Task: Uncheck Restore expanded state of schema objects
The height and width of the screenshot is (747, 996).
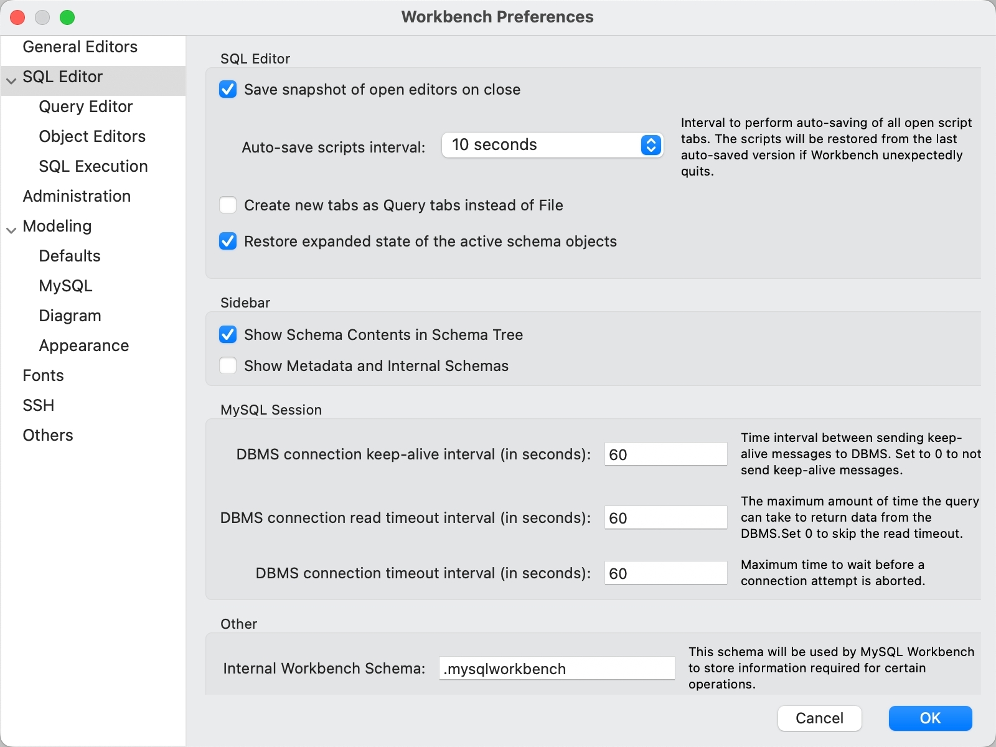Action: pyautogui.click(x=228, y=241)
